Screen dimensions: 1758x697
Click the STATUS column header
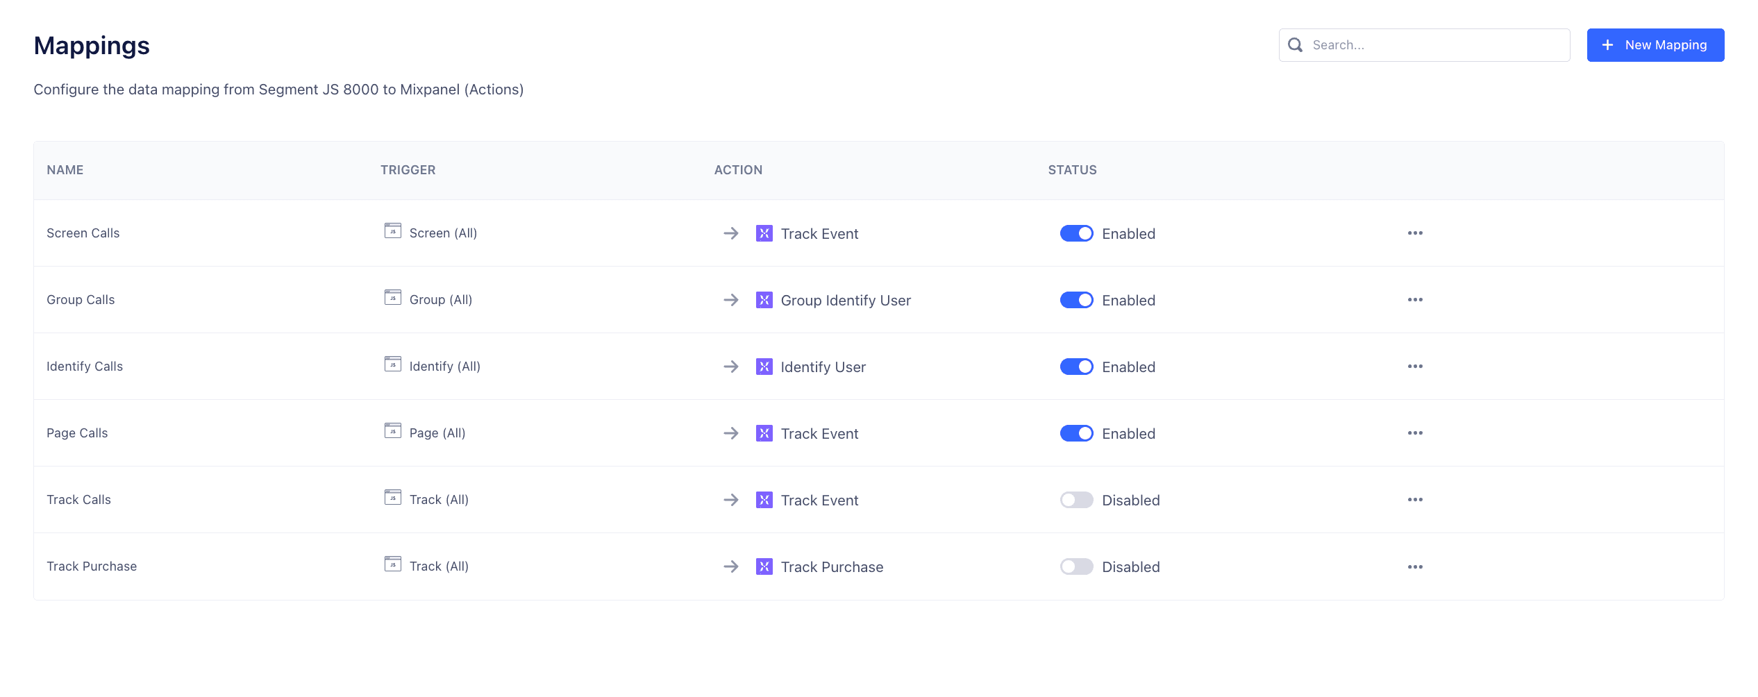[1072, 169]
